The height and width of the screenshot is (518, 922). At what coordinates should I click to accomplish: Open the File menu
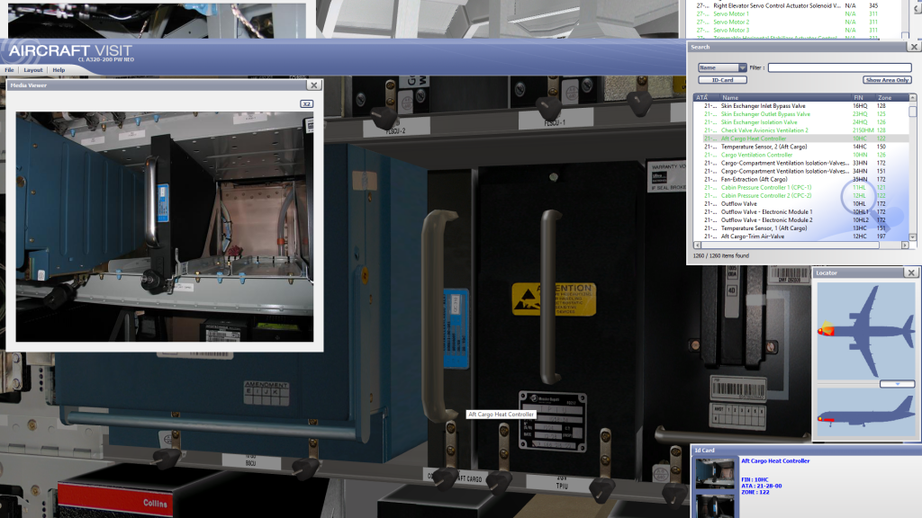pyautogui.click(x=9, y=70)
